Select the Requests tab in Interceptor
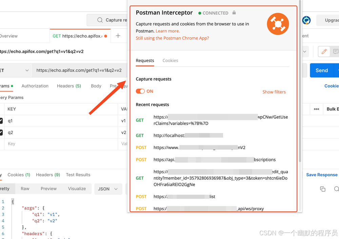This screenshot has height=239, width=339. [x=145, y=61]
